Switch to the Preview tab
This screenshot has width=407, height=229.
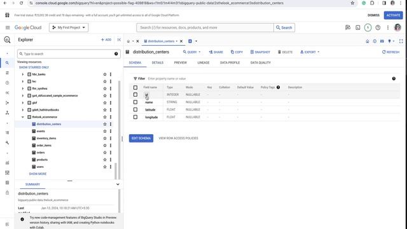coord(181,62)
